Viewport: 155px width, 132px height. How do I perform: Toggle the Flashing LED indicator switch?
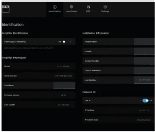(65, 42)
